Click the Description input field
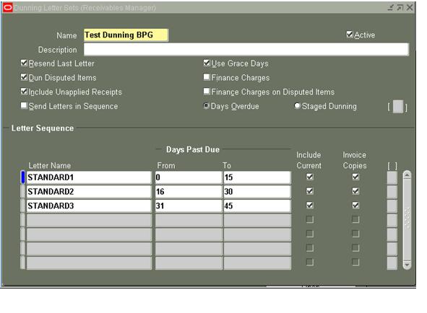Screen dimensions: 427x313 [x=246, y=50]
